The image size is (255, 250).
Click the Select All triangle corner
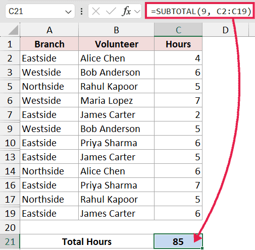pos(13,30)
